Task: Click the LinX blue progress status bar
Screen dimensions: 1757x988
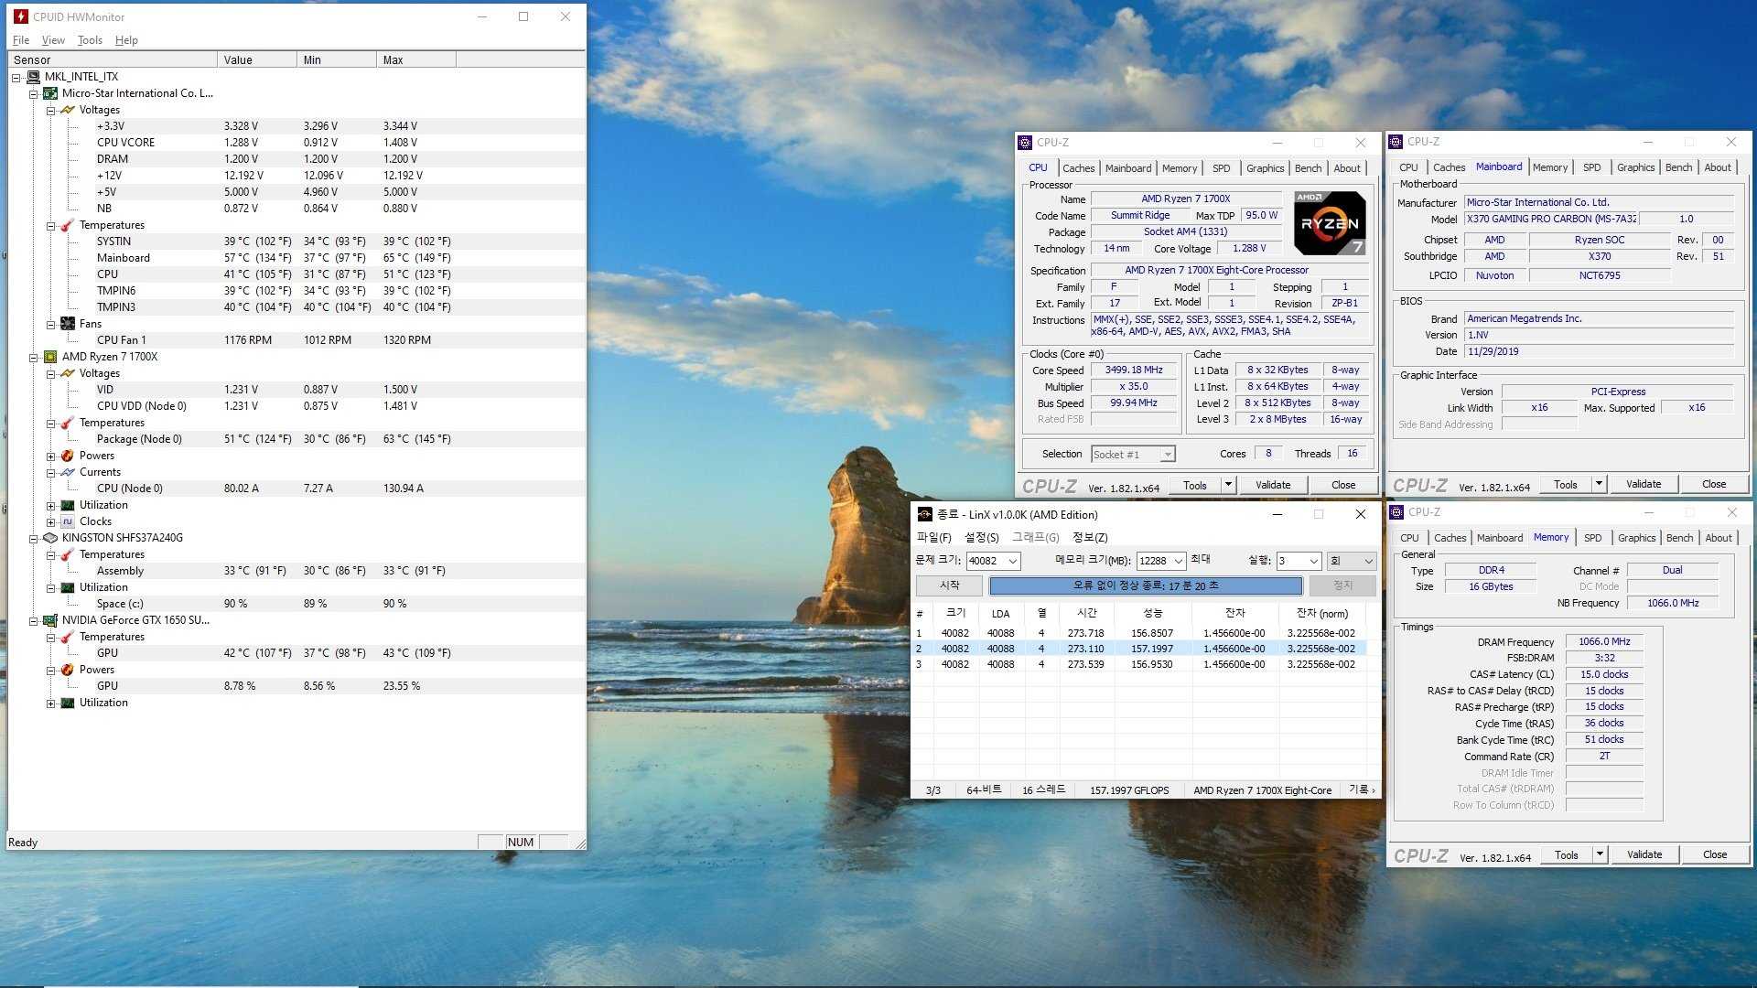Action: pyautogui.click(x=1145, y=585)
